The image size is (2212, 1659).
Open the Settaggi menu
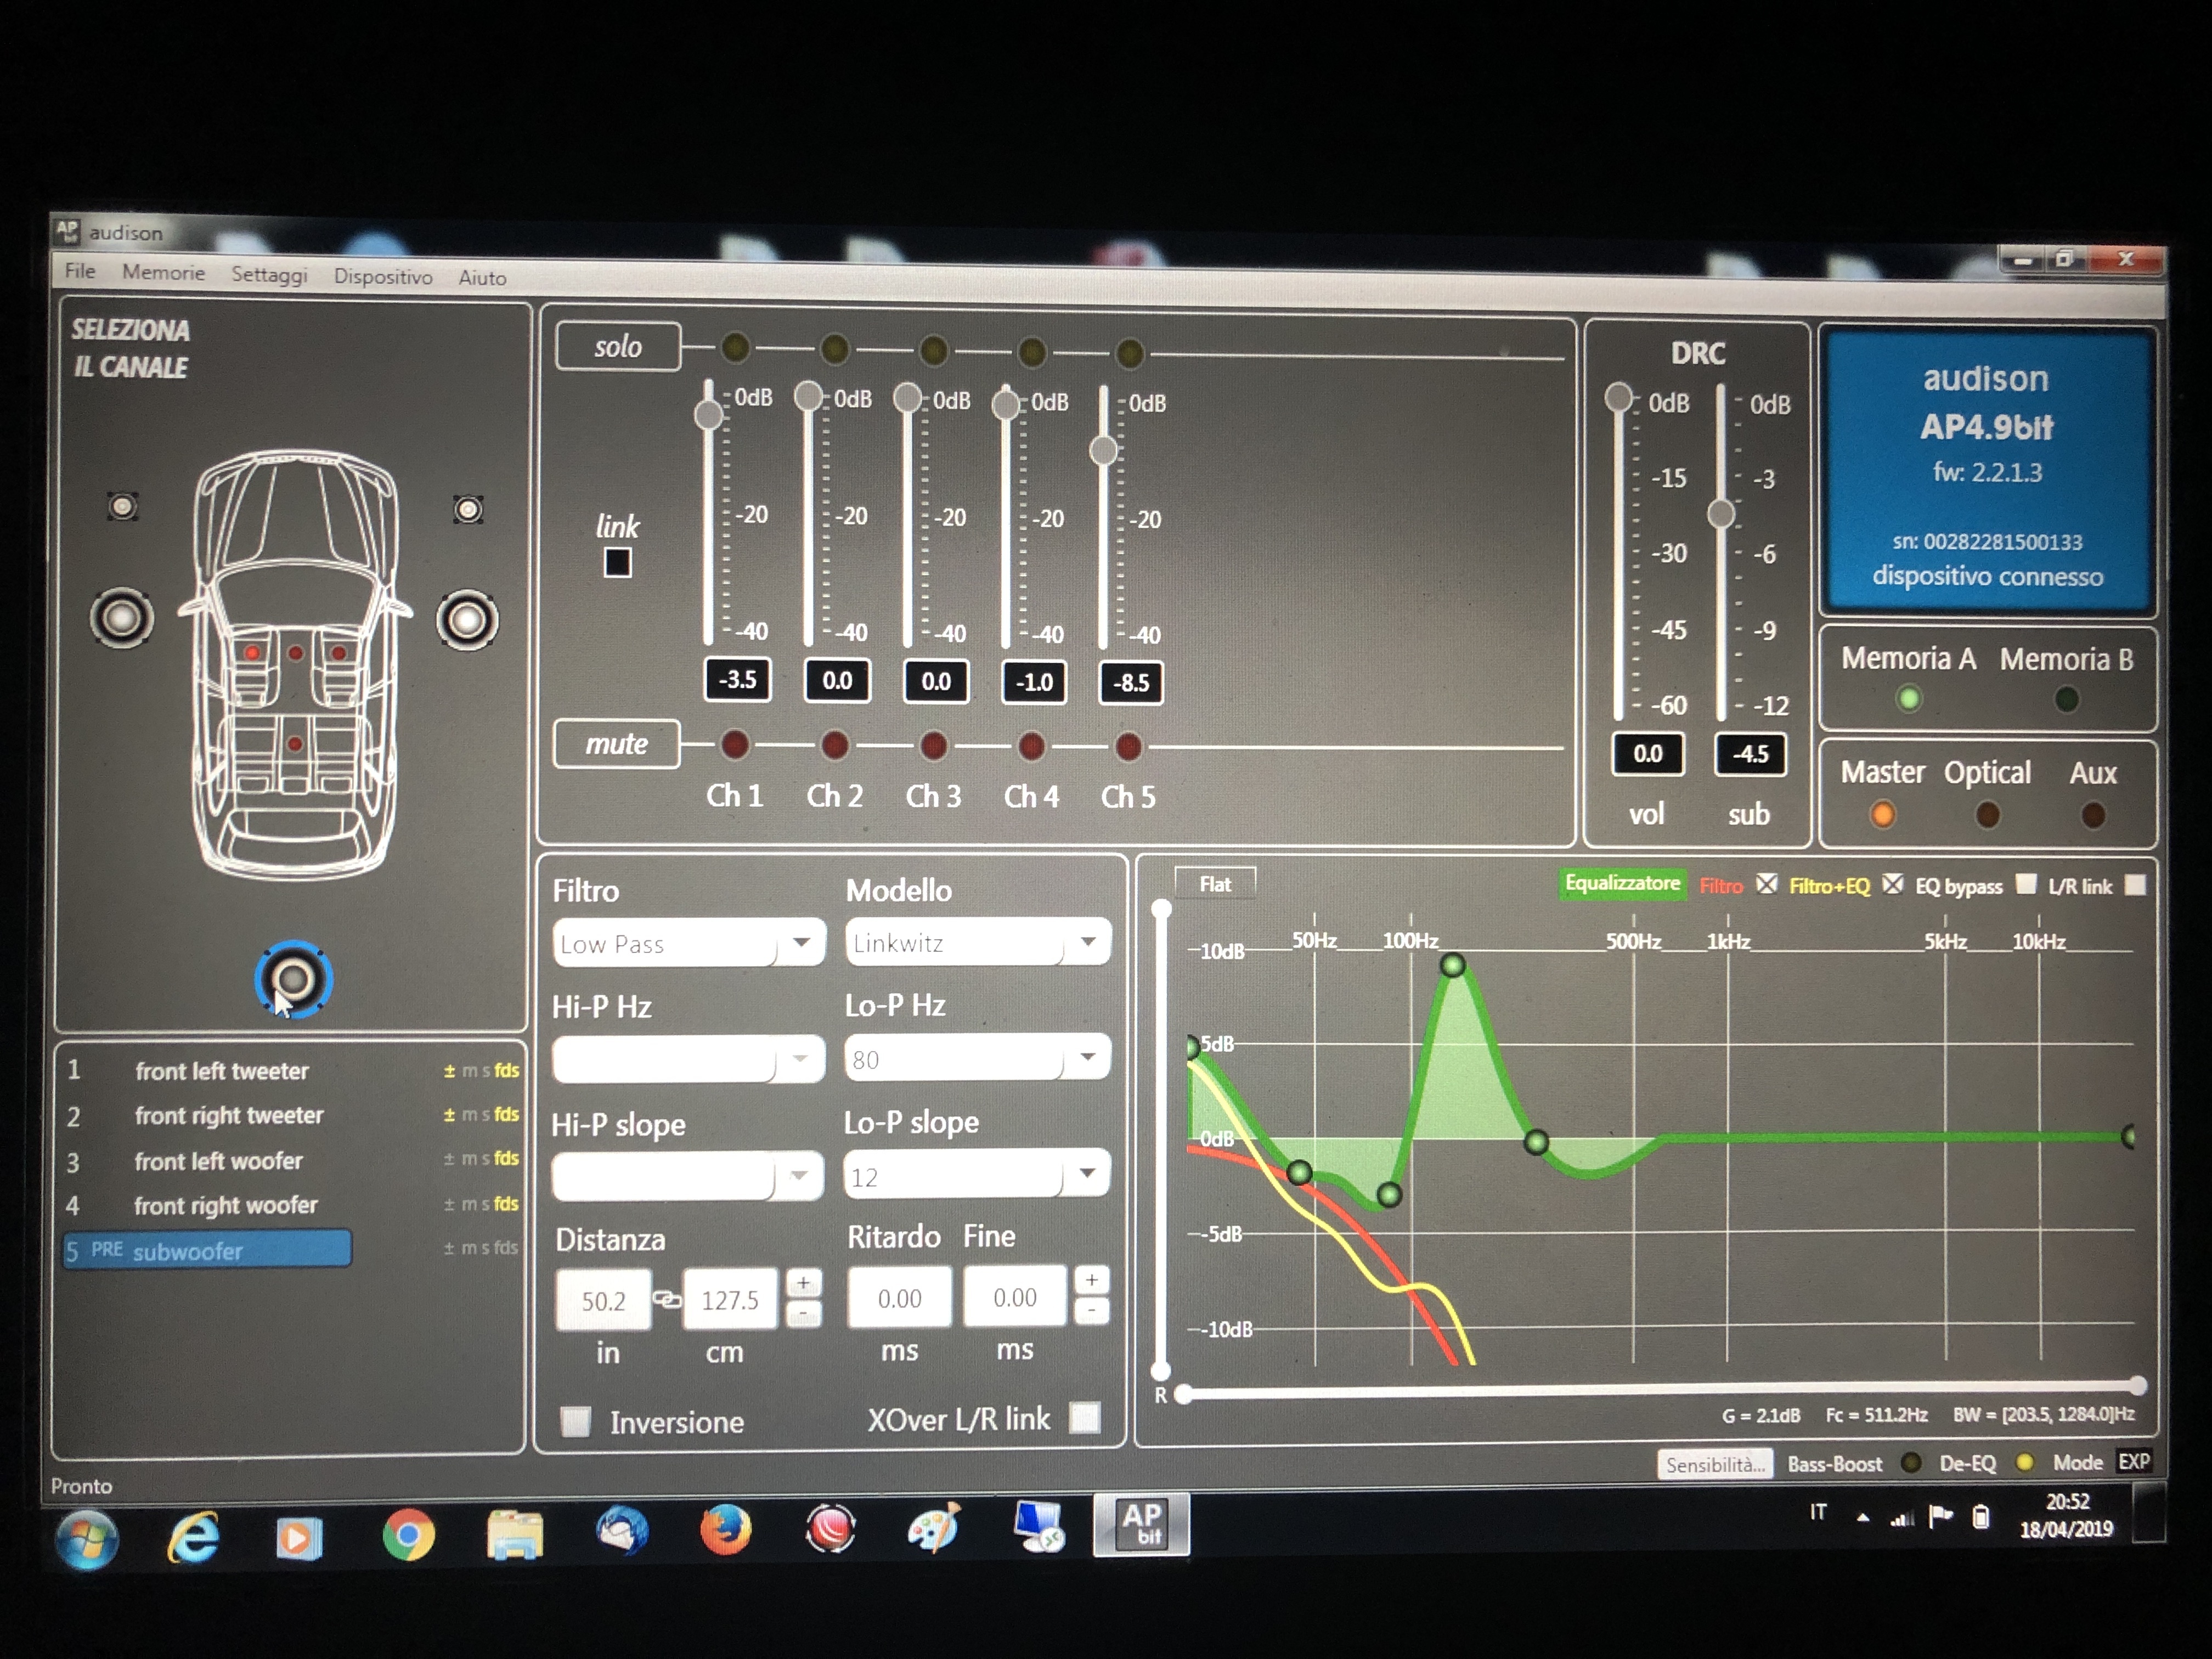[x=269, y=275]
